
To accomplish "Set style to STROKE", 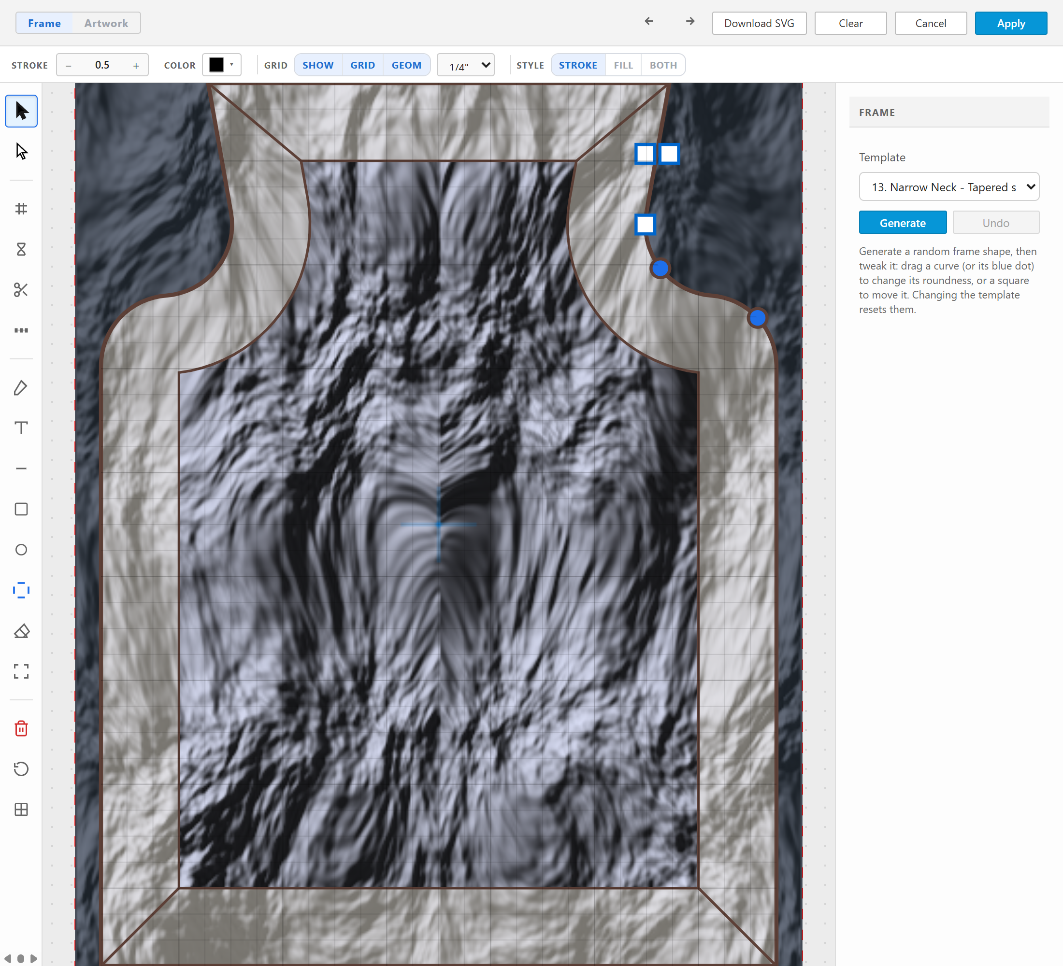I will click(x=578, y=65).
